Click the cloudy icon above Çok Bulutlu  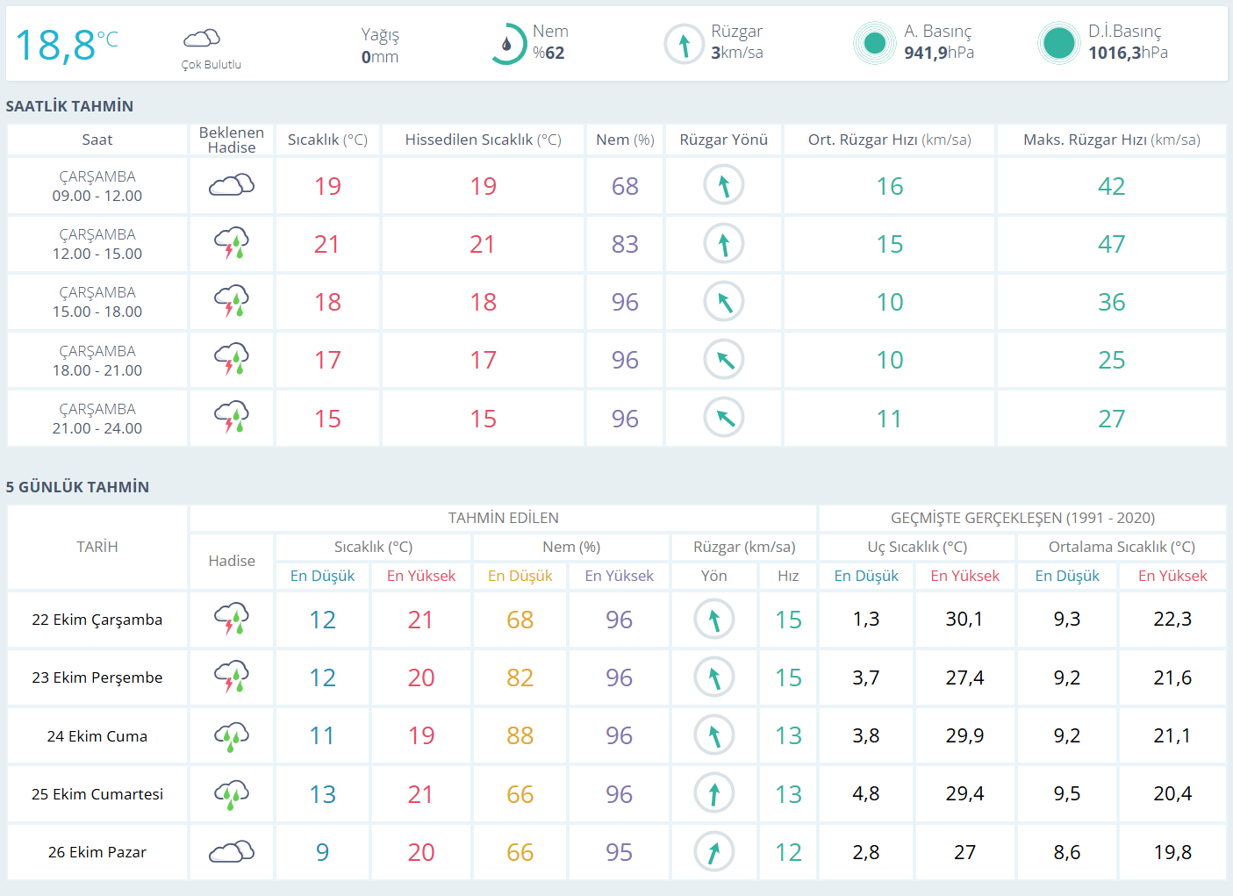click(x=201, y=38)
